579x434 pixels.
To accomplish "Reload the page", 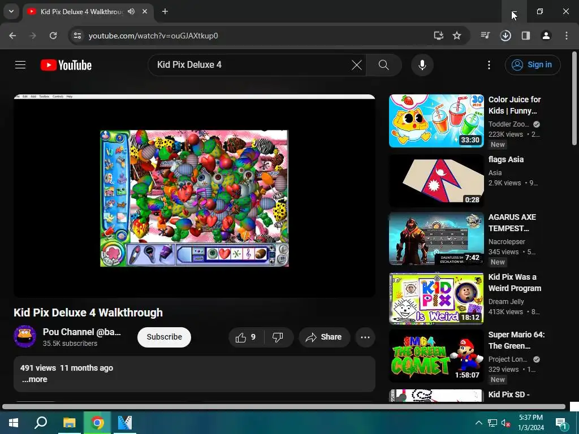I will coord(53,36).
